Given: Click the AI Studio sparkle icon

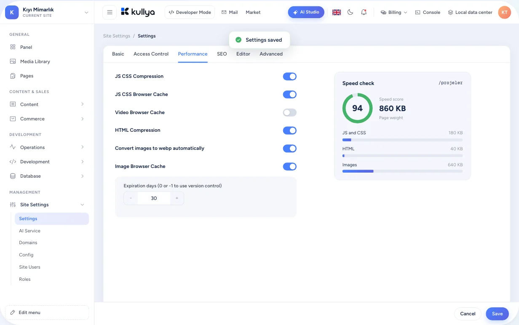Looking at the screenshot, I should click(295, 12).
